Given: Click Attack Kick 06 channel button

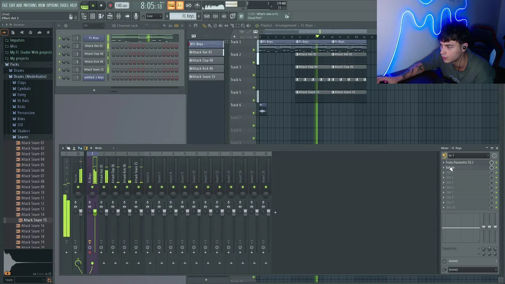Looking at the screenshot, I should 94,62.
